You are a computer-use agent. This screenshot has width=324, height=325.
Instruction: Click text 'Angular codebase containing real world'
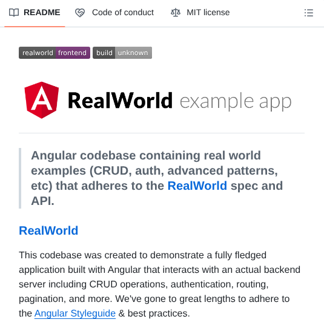146,155
